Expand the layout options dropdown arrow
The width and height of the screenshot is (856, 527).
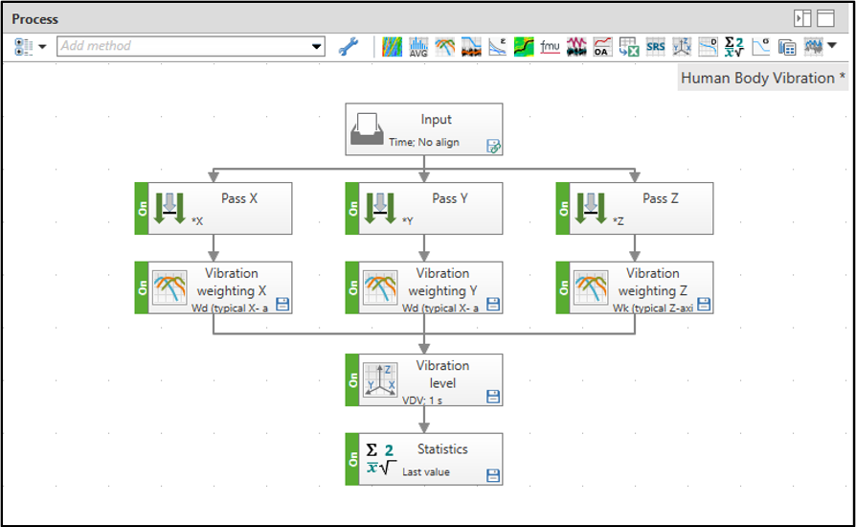tap(42, 47)
